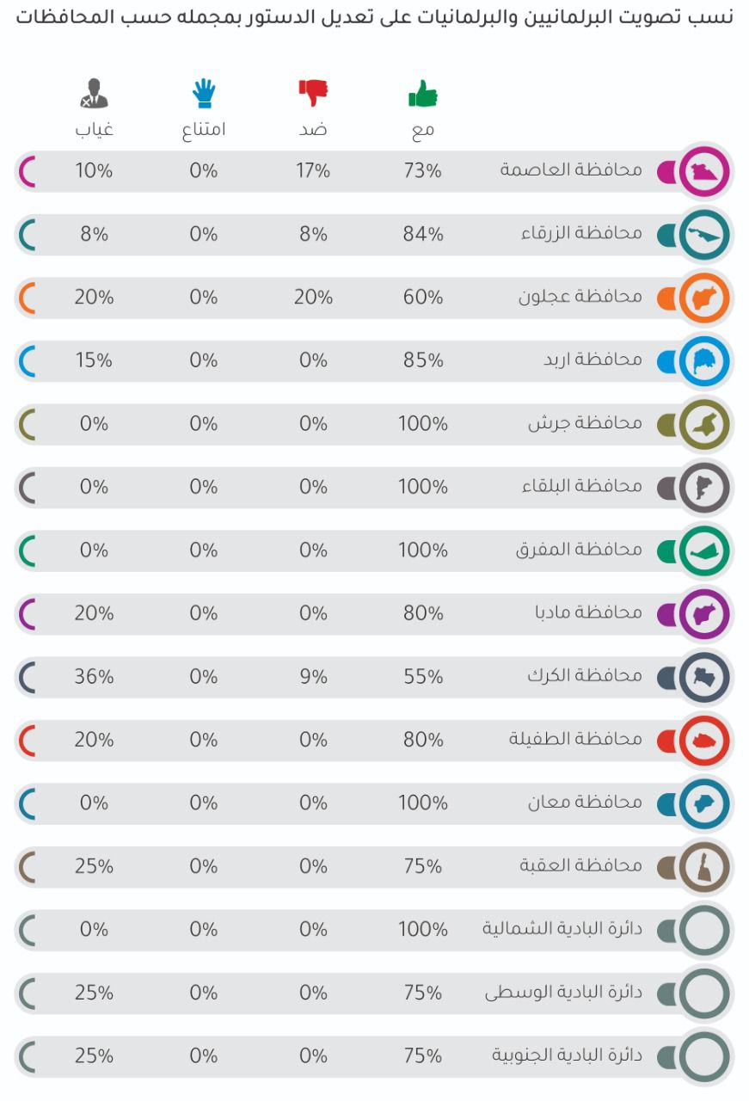Click the 73% 'مع' value for العاصمة
Viewport: 749px width, 1101px height.
422,170
